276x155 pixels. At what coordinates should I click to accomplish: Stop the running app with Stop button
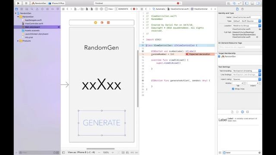[x=26, y=3]
